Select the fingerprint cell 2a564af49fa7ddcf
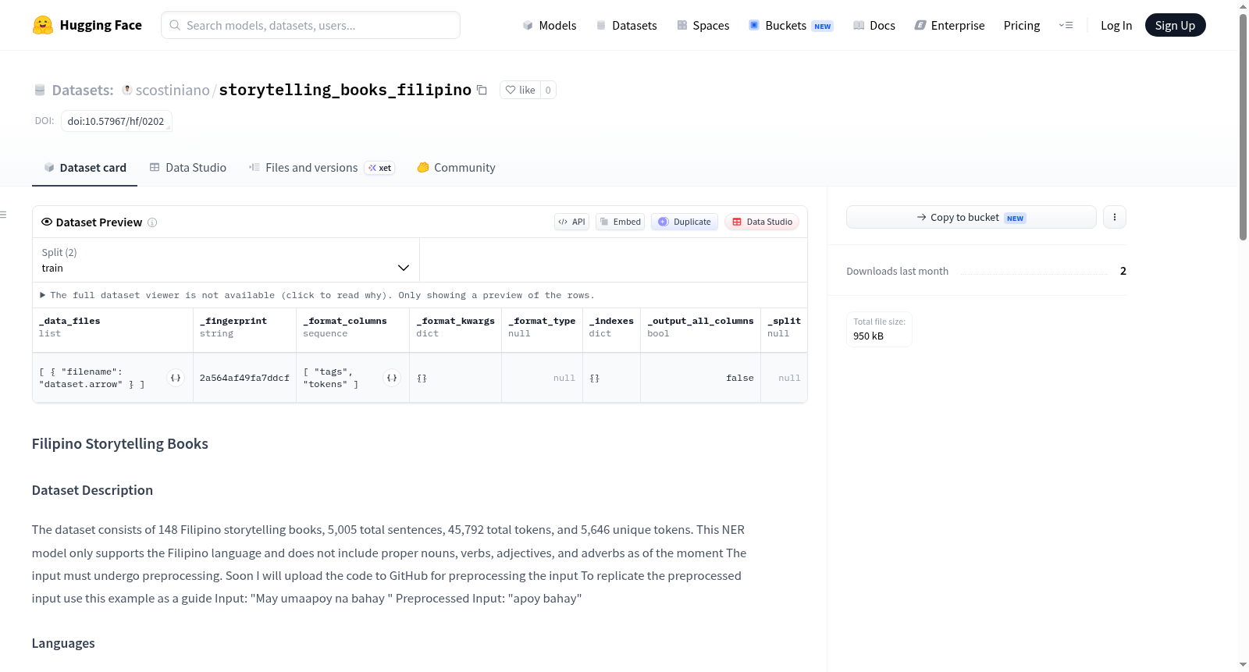This screenshot has height=672, width=1249. [245, 378]
